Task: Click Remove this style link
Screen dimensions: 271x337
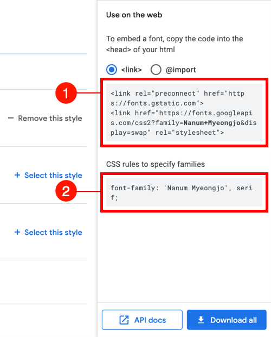Action: click(45, 118)
